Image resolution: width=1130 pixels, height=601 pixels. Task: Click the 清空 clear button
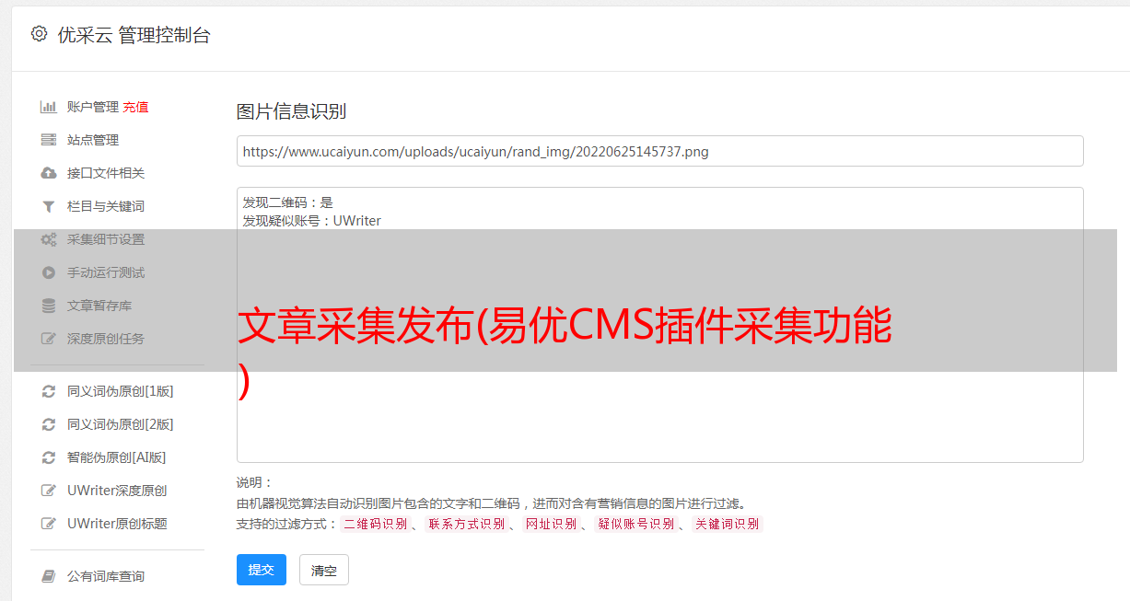point(324,570)
